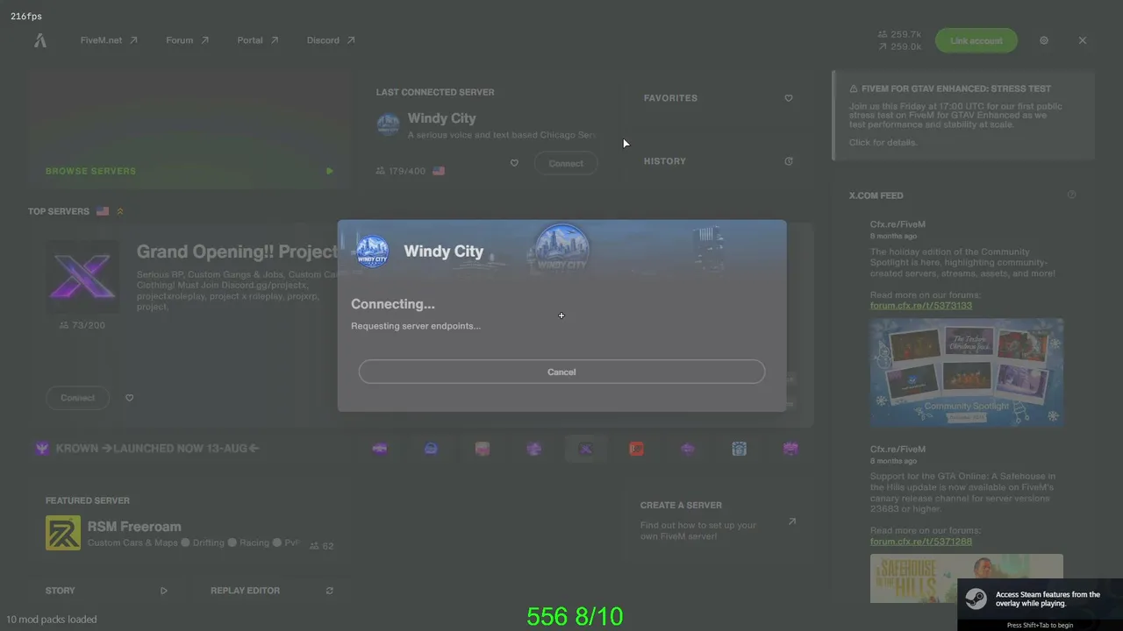Click the RSM Freeroam server logo
The height and width of the screenshot is (631, 1123).
[x=63, y=533]
